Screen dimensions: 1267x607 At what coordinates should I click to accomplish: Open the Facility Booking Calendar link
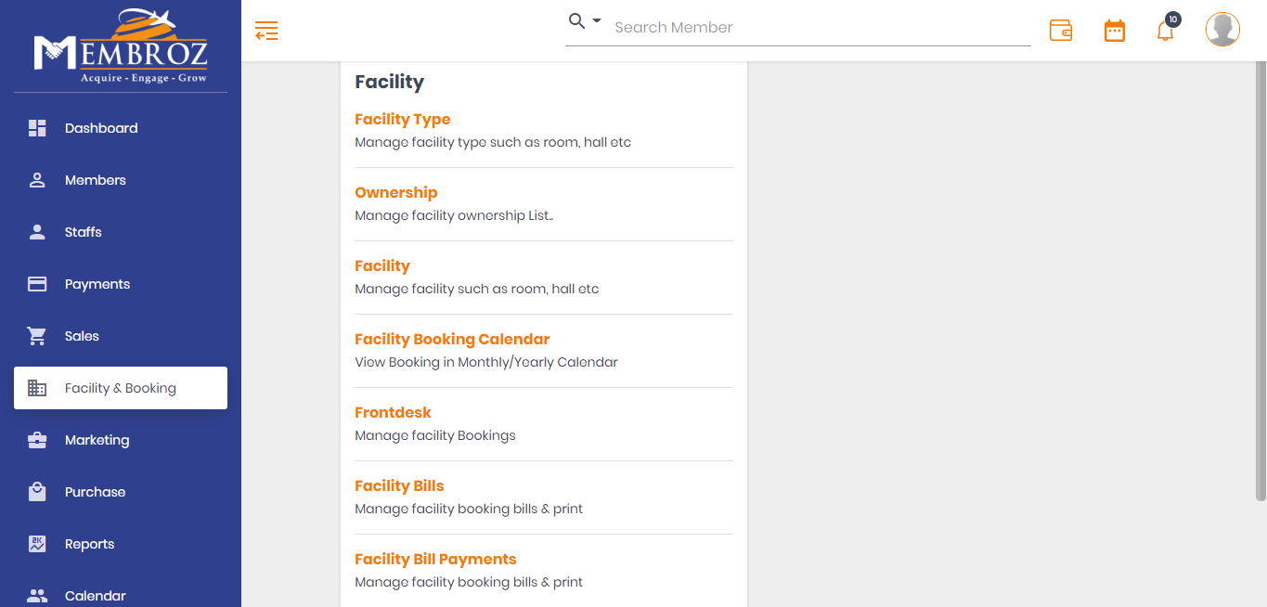point(452,339)
